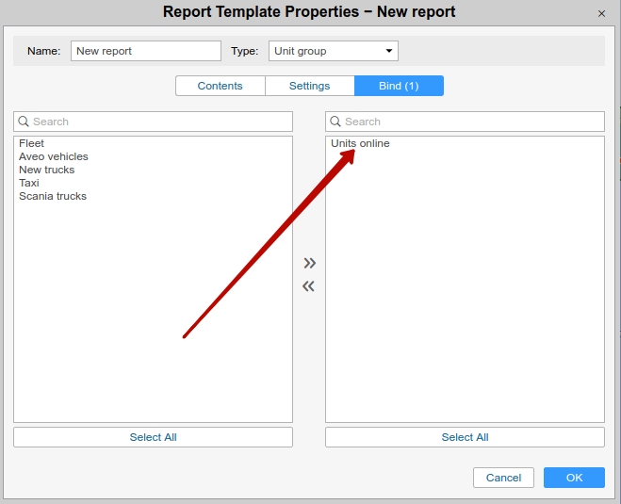Switch to the Contents tab

click(220, 86)
